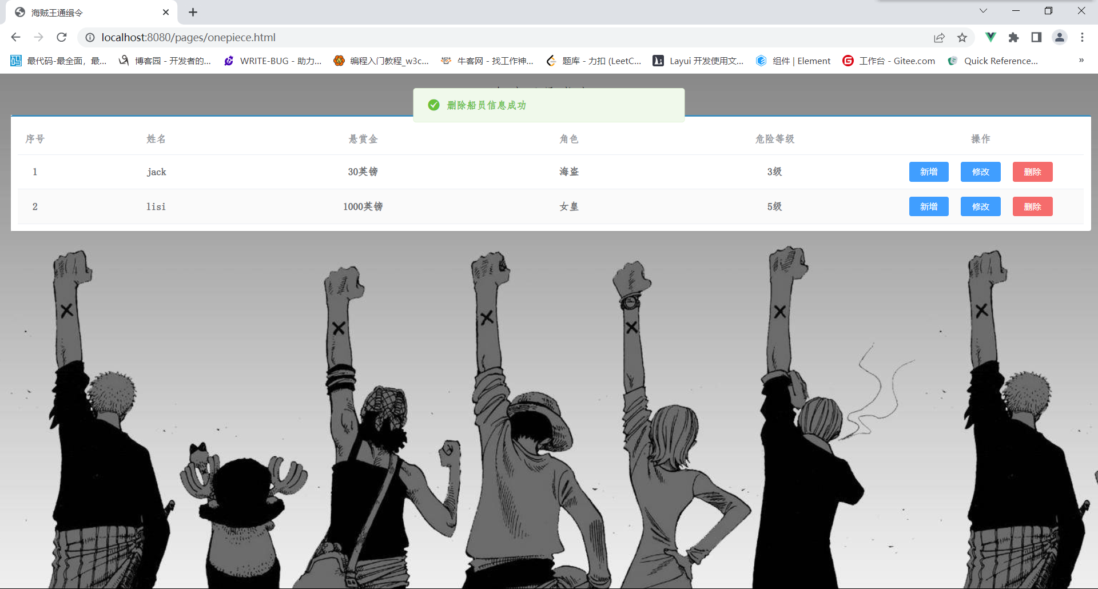
Task: Click 删除 button in lisi's row
Action: point(1033,206)
